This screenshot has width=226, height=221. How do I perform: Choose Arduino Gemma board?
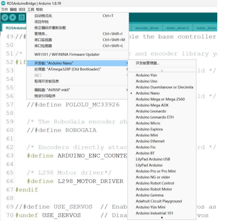(162, 195)
